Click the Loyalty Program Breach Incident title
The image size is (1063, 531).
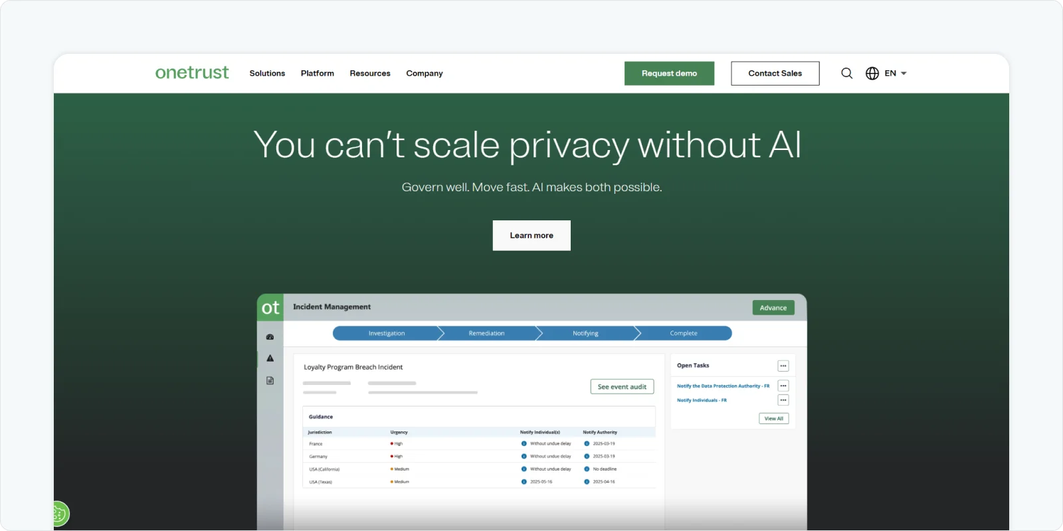coord(353,367)
